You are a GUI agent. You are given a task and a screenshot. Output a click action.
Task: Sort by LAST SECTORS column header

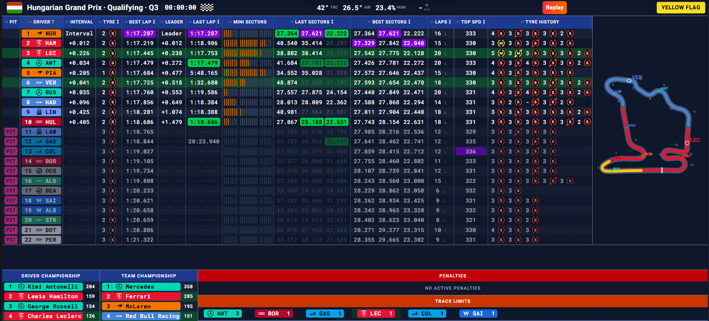[x=312, y=22]
